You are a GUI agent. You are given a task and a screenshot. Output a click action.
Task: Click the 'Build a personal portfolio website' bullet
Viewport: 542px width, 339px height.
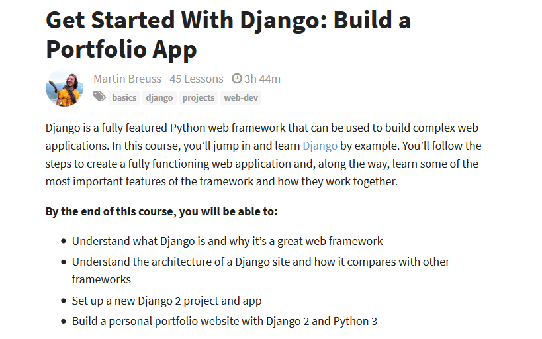(224, 321)
